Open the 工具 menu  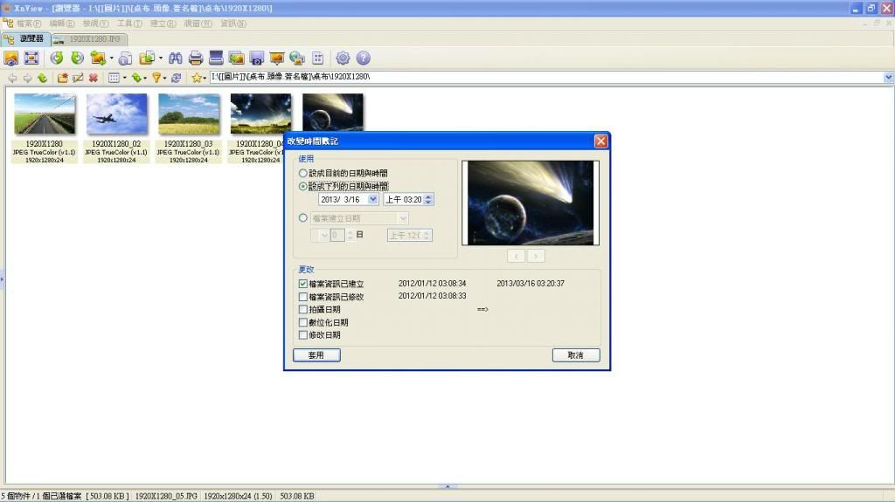(129, 23)
